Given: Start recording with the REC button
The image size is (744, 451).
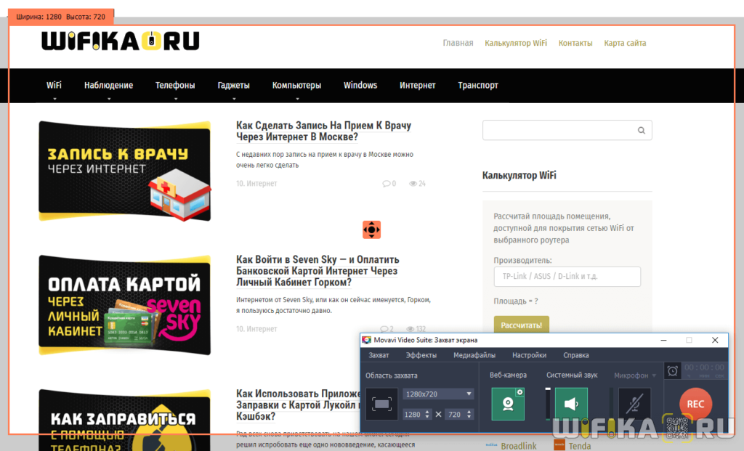Looking at the screenshot, I should coord(695,404).
